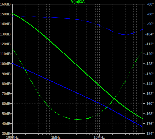Image resolution: width=155 pixels, height=139 pixels.
Task: Click the -96° phase axis label
Action: coord(150,24)
